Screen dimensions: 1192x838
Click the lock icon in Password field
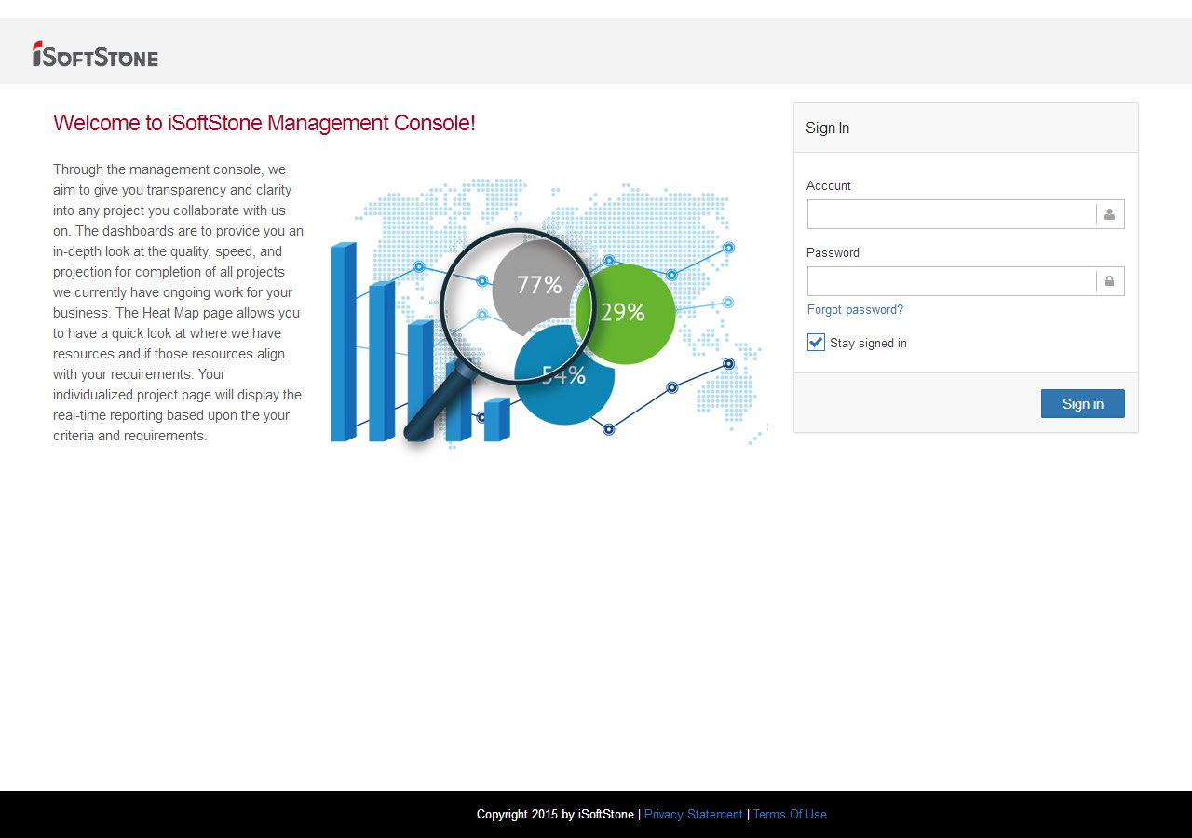point(1109,281)
